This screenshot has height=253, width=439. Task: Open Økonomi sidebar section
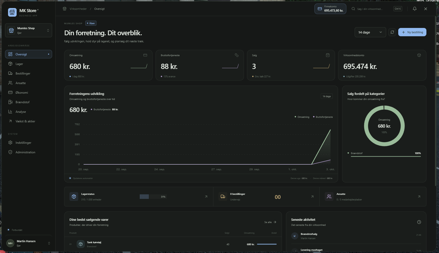(x=28, y=93)
